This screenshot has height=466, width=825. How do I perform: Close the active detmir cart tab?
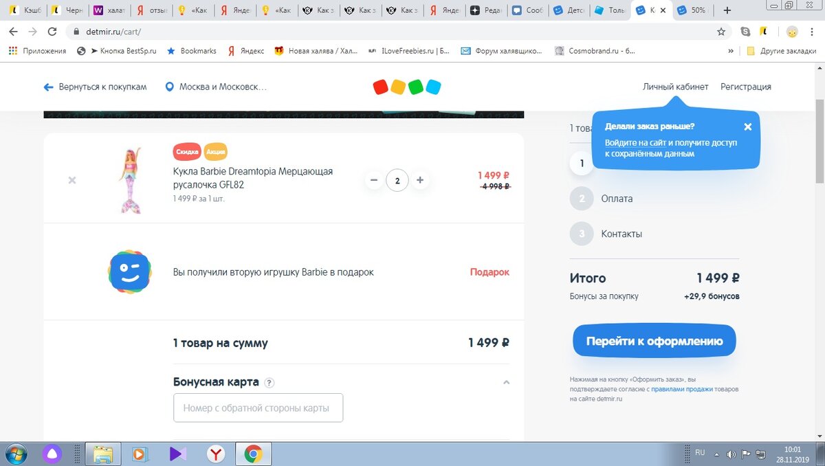(663, 10)
